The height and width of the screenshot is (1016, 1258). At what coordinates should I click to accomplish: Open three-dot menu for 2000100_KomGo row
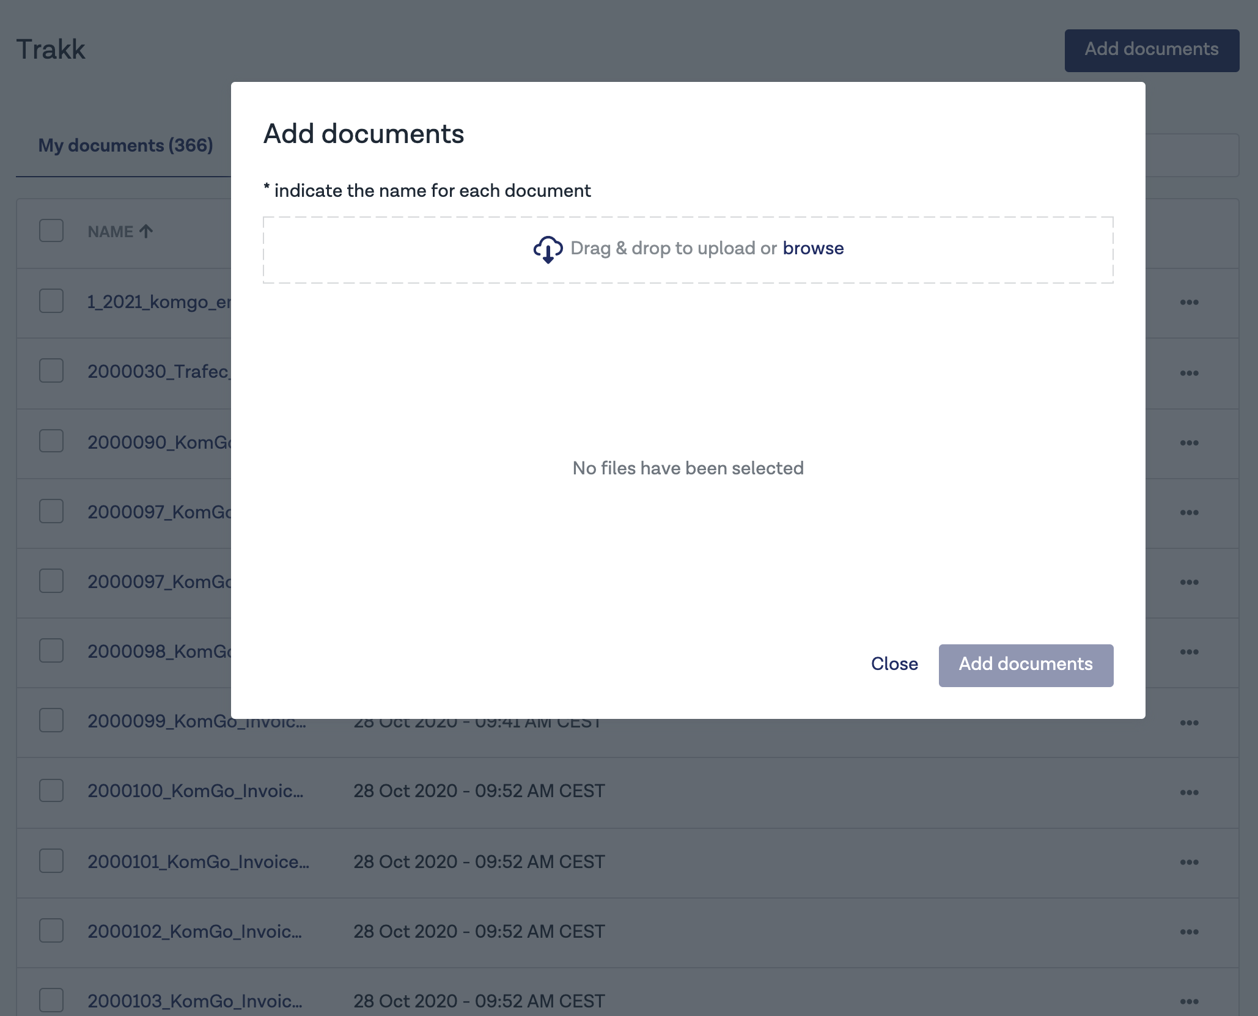tap(1189, 792)
